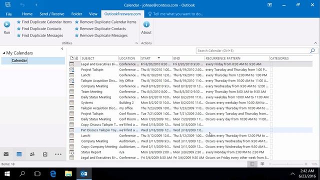Toggle category box for Systems row

pos(271,102)
